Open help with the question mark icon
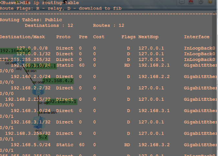The image size is (218, 156). pyautogui.click(x=210, y=2)
